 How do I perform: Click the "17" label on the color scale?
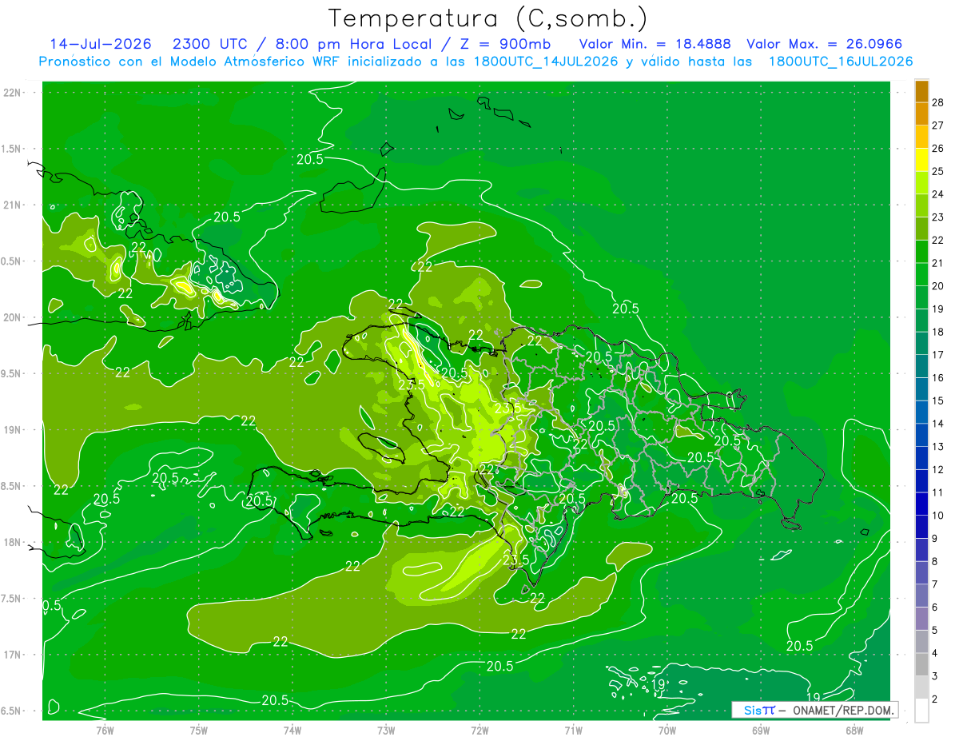[x=938, y=355]
